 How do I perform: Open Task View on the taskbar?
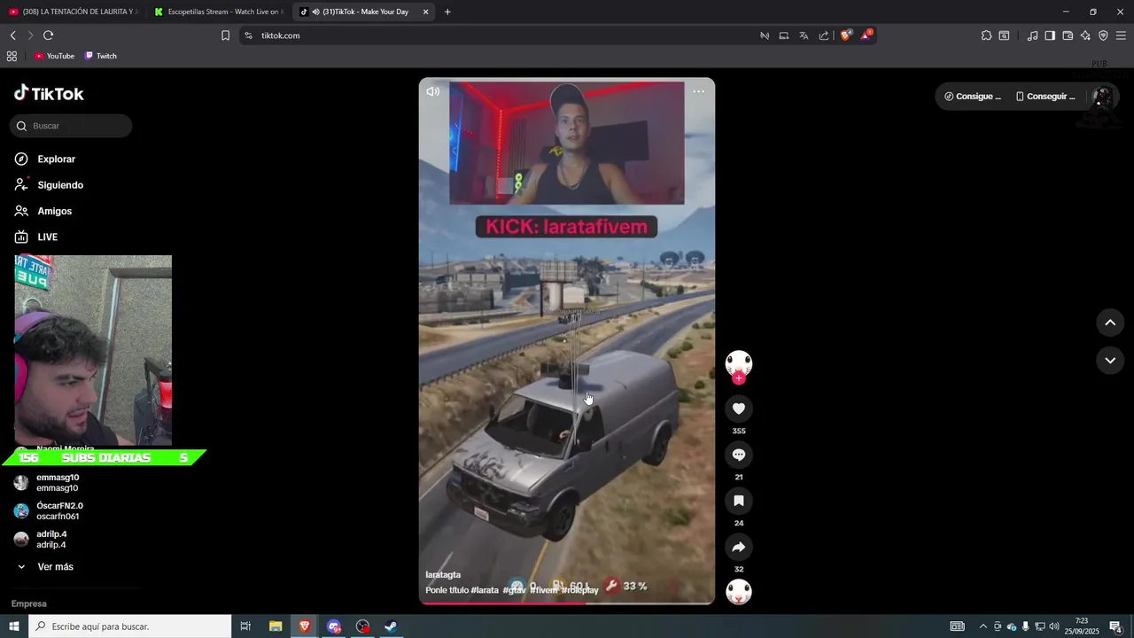(x=246, y=626)
